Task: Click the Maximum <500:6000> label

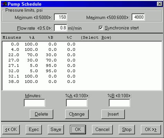Action: click(x=108, y=18)
